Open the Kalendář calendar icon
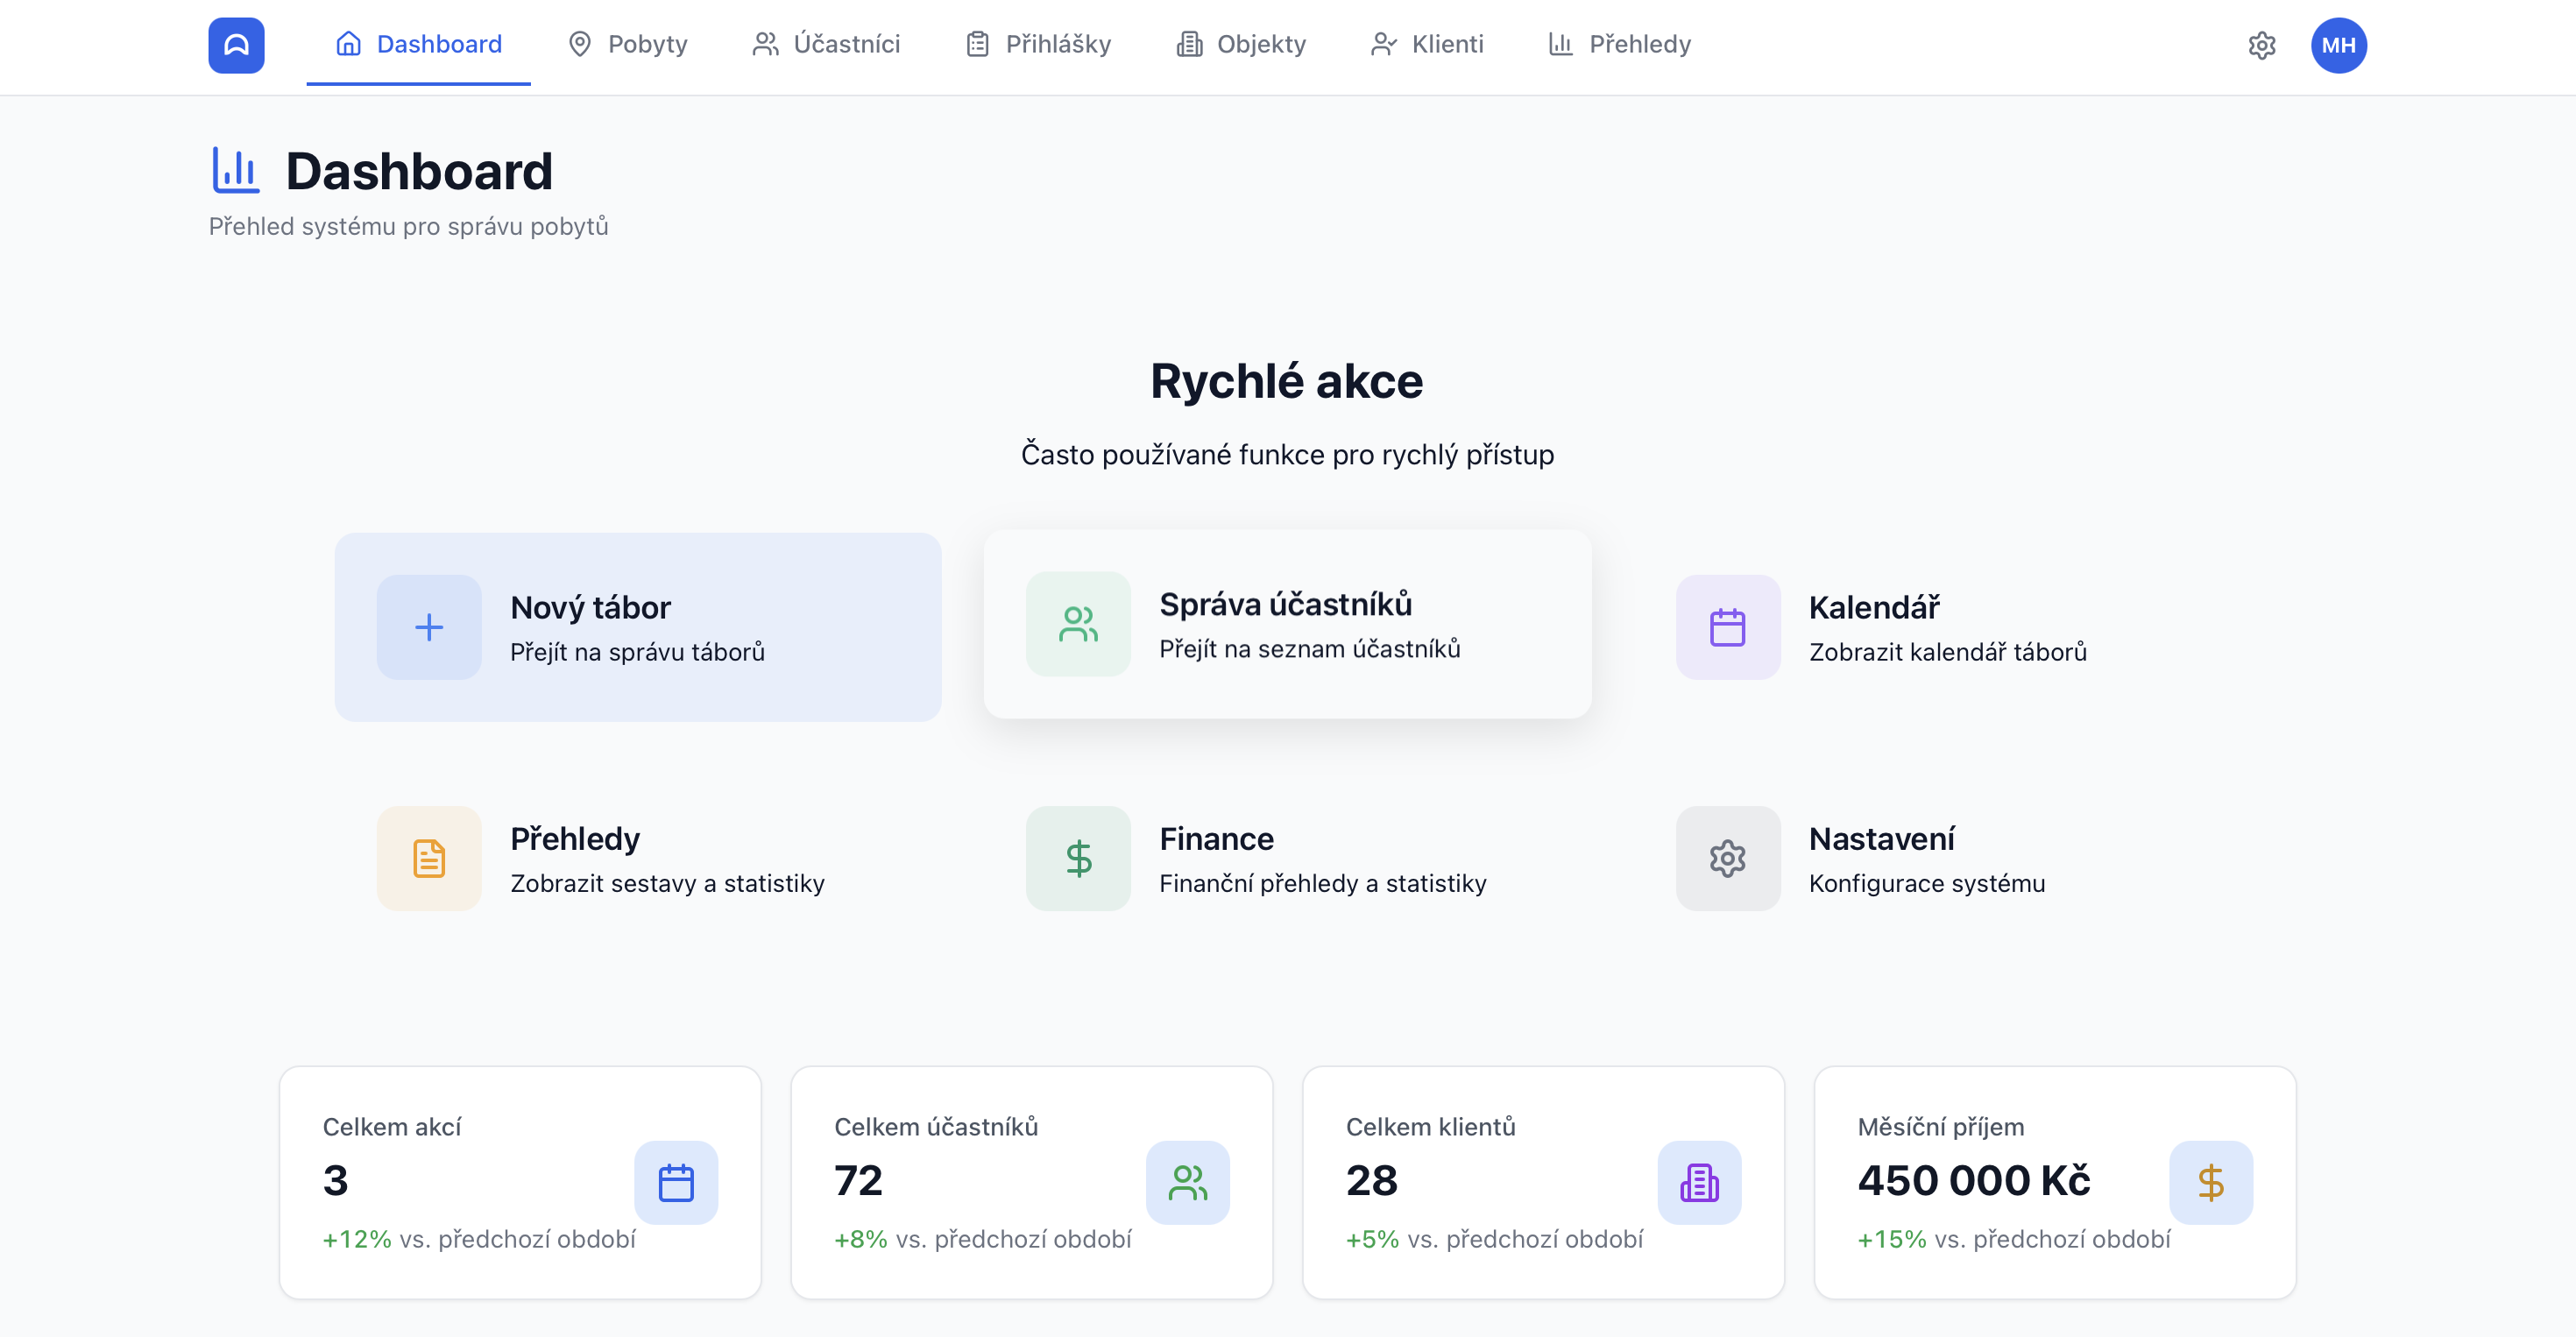This screenshot has height=1337, width=2576. point(1728,627)
